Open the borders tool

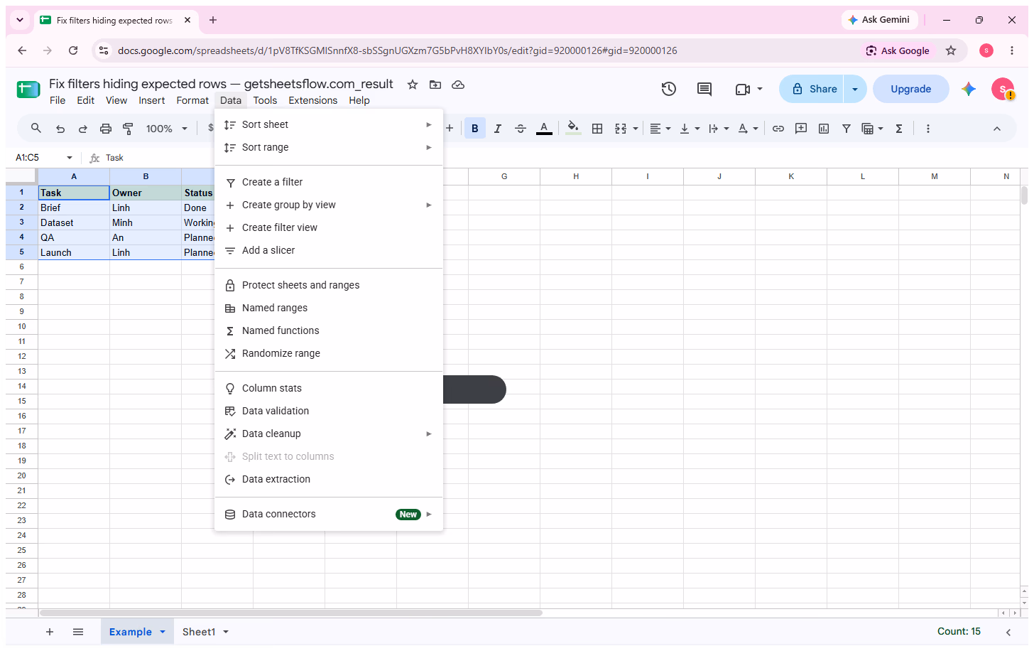pos(597,129)
